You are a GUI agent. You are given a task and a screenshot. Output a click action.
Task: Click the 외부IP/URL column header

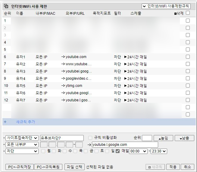point(75,13)
